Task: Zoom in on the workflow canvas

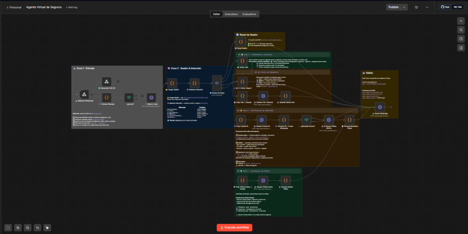Action: (18, 227)
